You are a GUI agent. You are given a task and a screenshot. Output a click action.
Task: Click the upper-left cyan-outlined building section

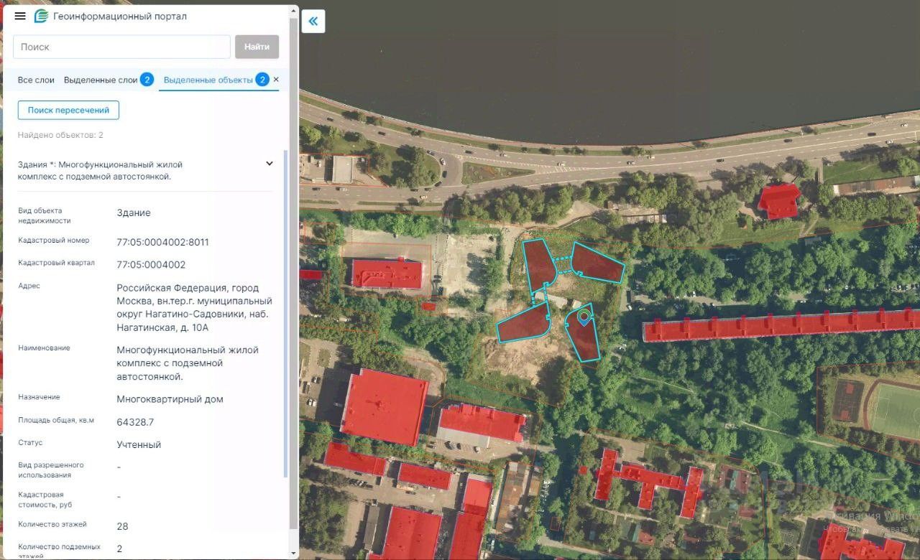pos(539,265)
